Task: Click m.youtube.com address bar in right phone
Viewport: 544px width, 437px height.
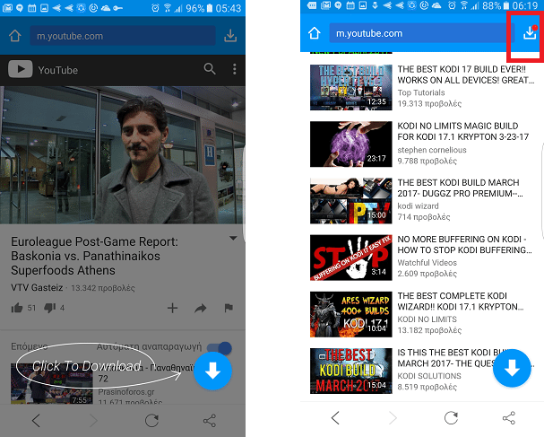Action: tap(421, 33)
